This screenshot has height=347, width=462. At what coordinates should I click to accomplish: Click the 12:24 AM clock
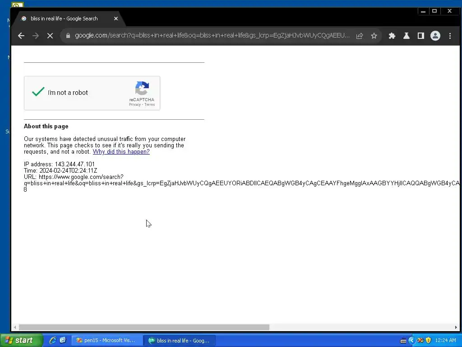445,341
